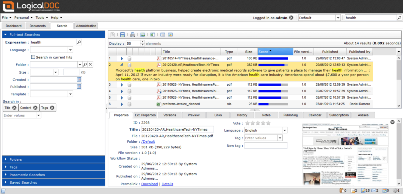Click magnifier icon beside Expression field
This screenshot has width=403, height=194.
[79, 42]
